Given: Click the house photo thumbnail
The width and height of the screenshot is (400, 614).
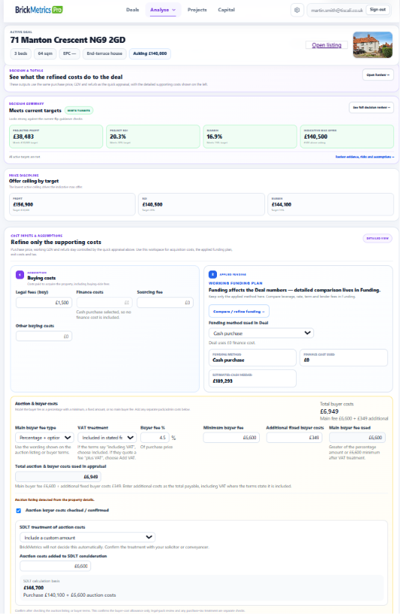Looking at the screenshot, I should pos(373,44).
